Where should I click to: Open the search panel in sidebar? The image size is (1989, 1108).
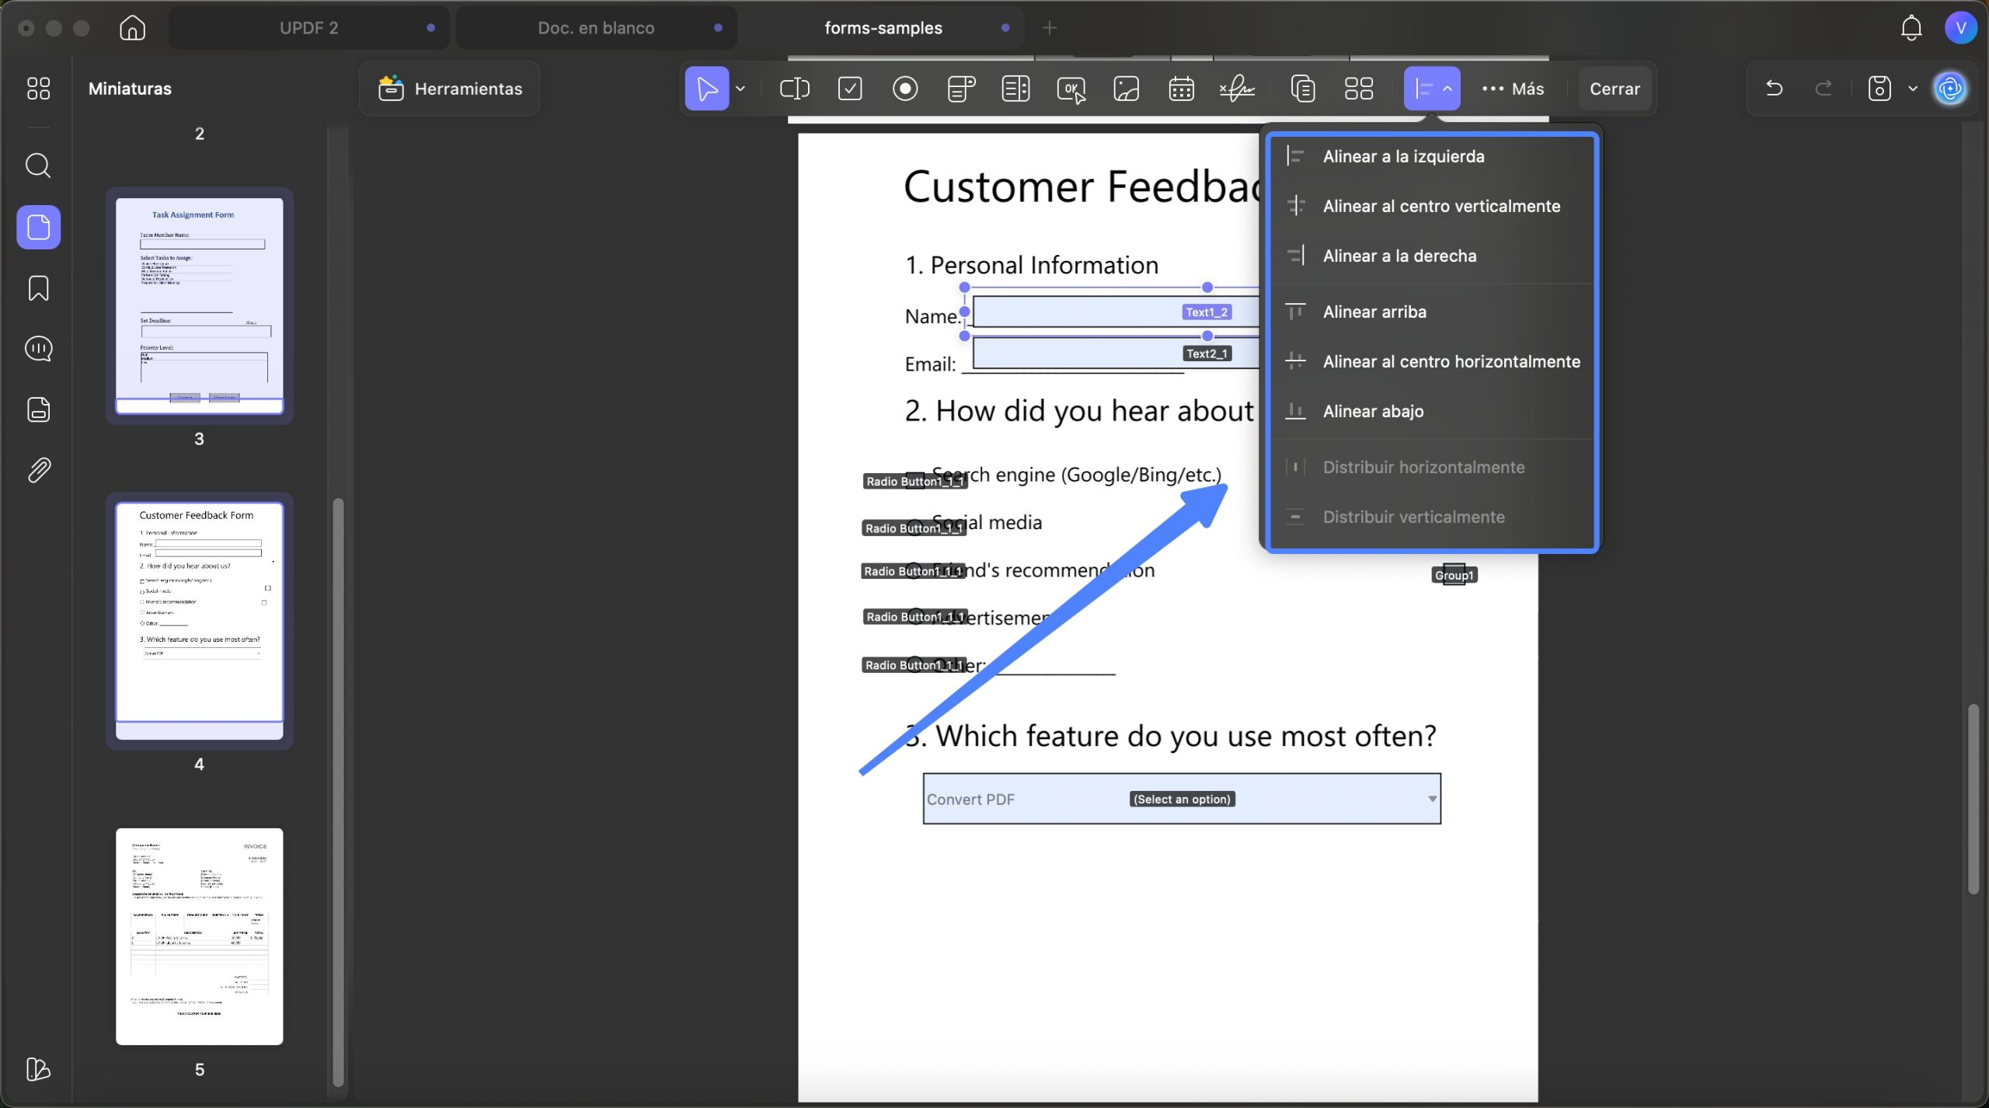38,166
